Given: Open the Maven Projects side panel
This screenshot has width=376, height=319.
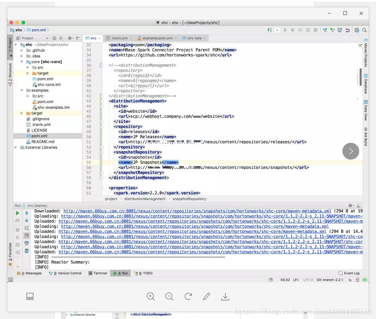Looking at the screenshot, I should [x=366, y=52].
